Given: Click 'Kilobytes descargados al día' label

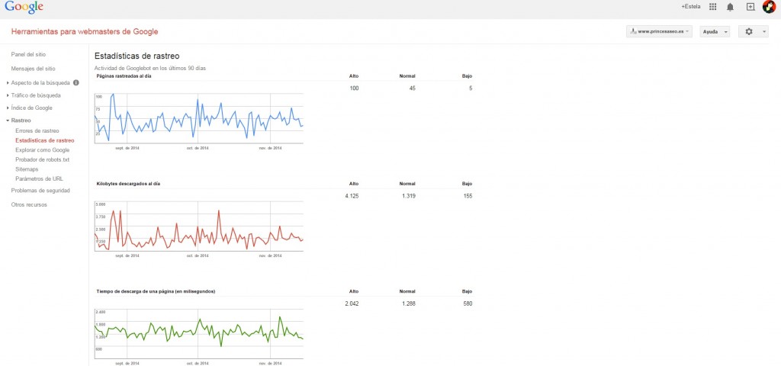Looking at the screenshot, I should point(128,184).
